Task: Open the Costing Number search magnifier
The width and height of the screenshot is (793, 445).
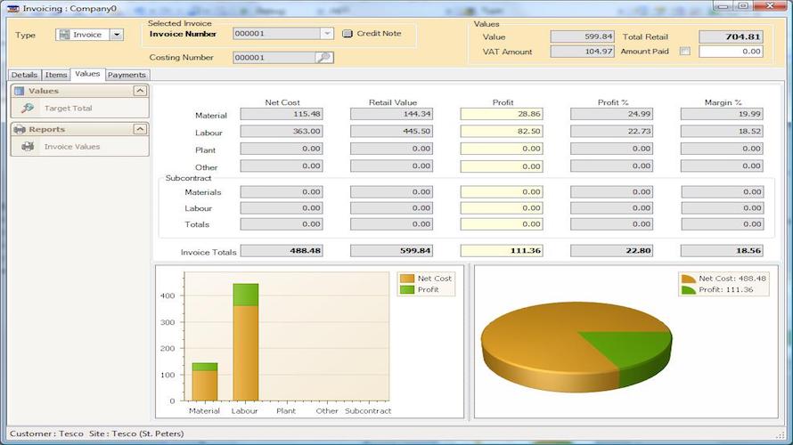Action: coord(323,58)
